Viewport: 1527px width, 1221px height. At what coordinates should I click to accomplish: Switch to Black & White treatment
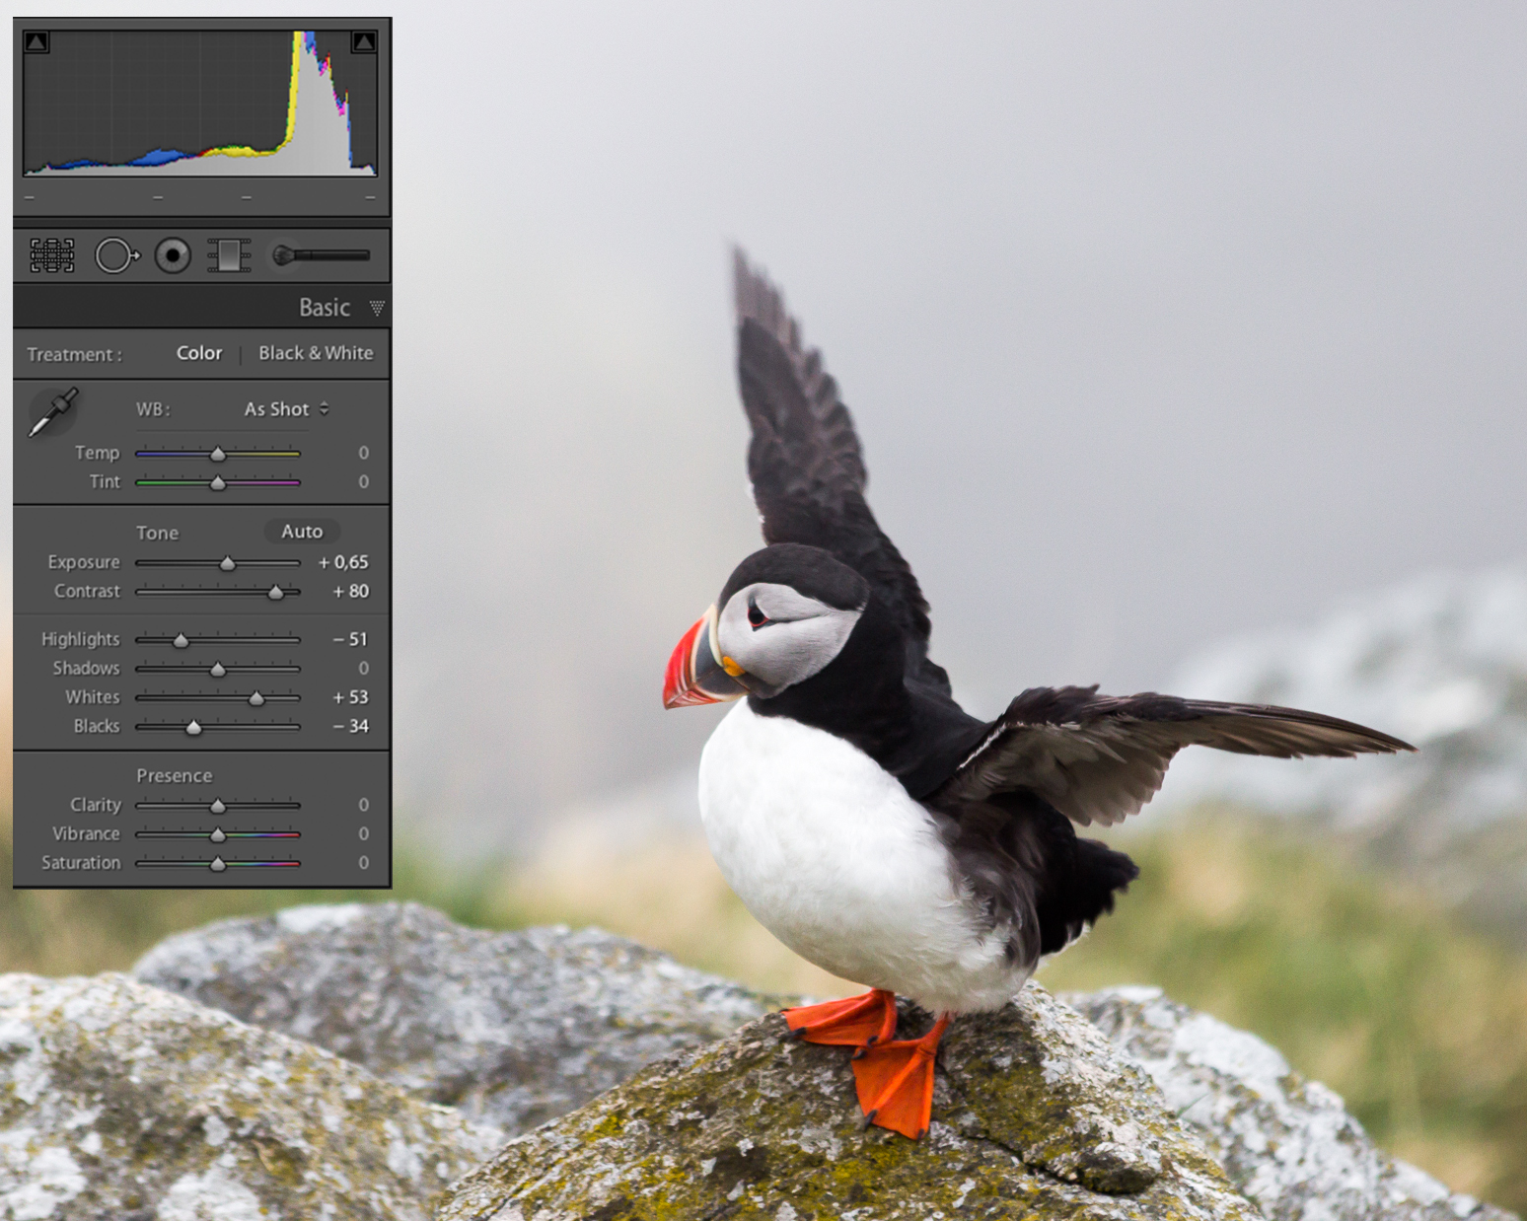pyautogui.click(x=316, y=353)
